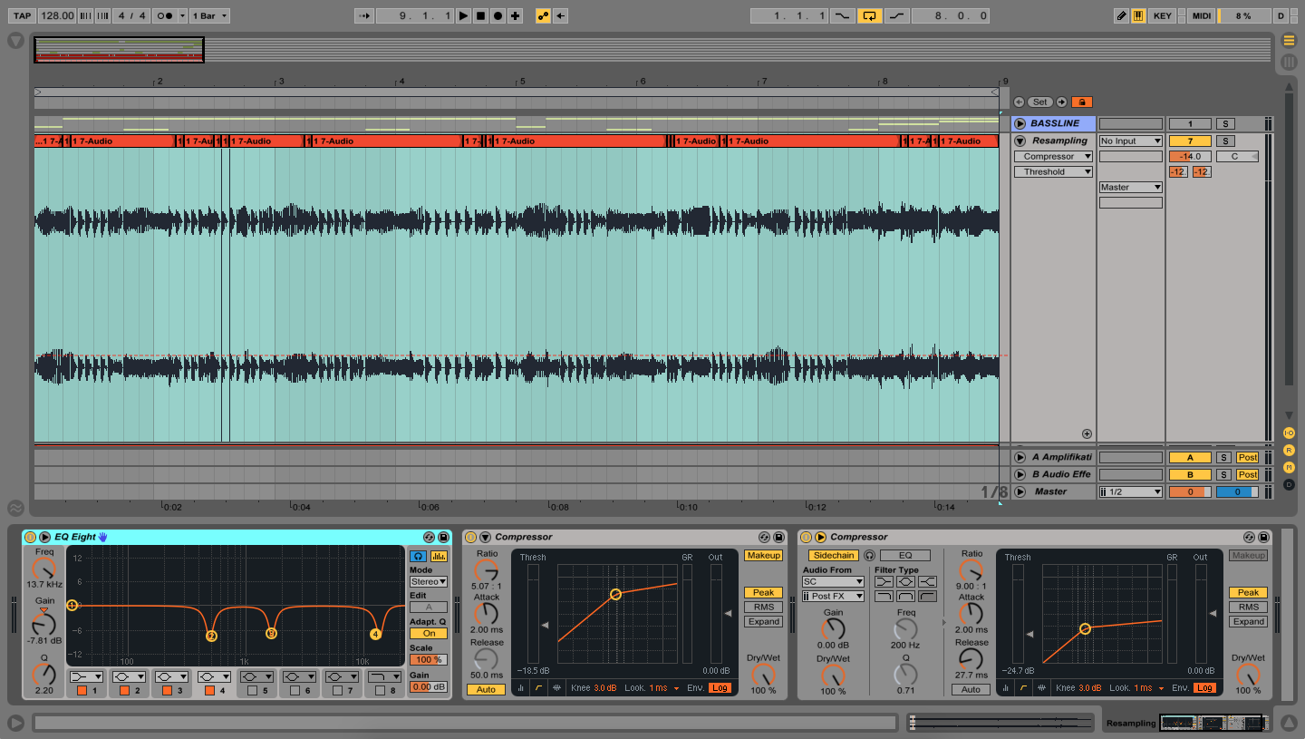Toggle Makeup on the first Compressor
Viewport: 1305px width, 739px height.
763,555
